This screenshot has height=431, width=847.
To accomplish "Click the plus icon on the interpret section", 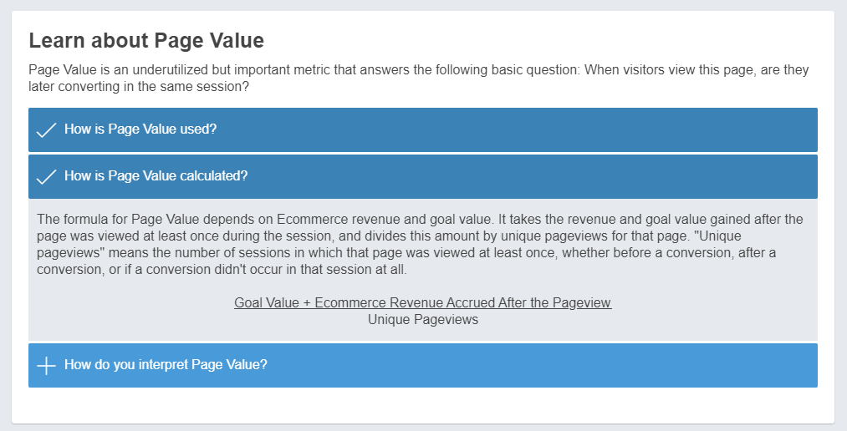I will [x=47, y=365].
